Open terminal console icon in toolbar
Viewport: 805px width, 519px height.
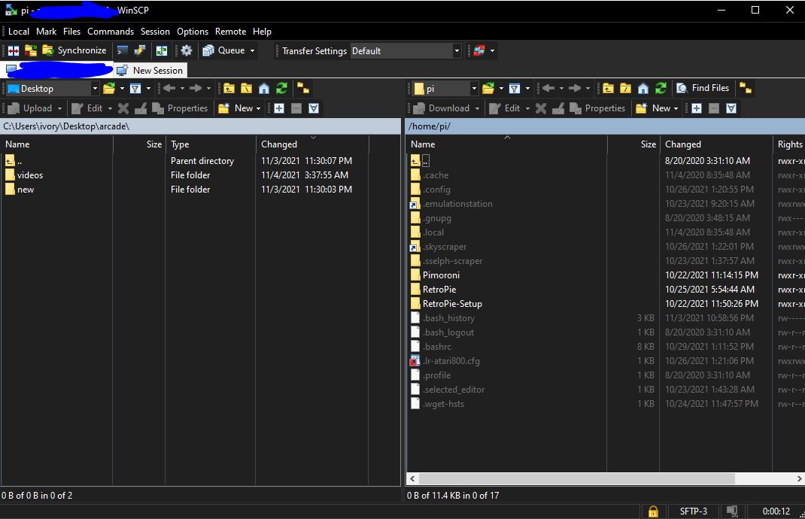point(122,51)
